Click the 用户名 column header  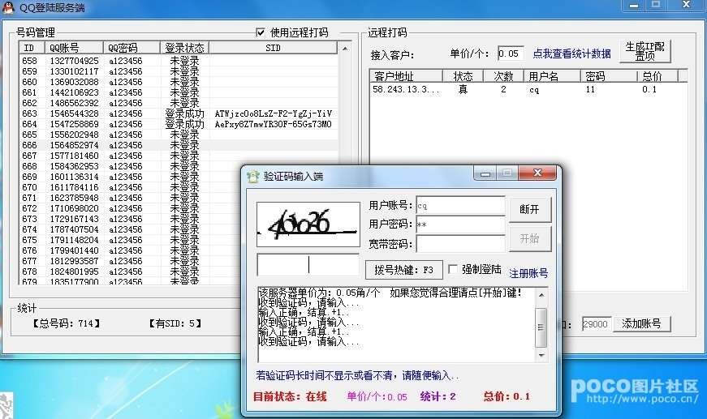[552, 76]
